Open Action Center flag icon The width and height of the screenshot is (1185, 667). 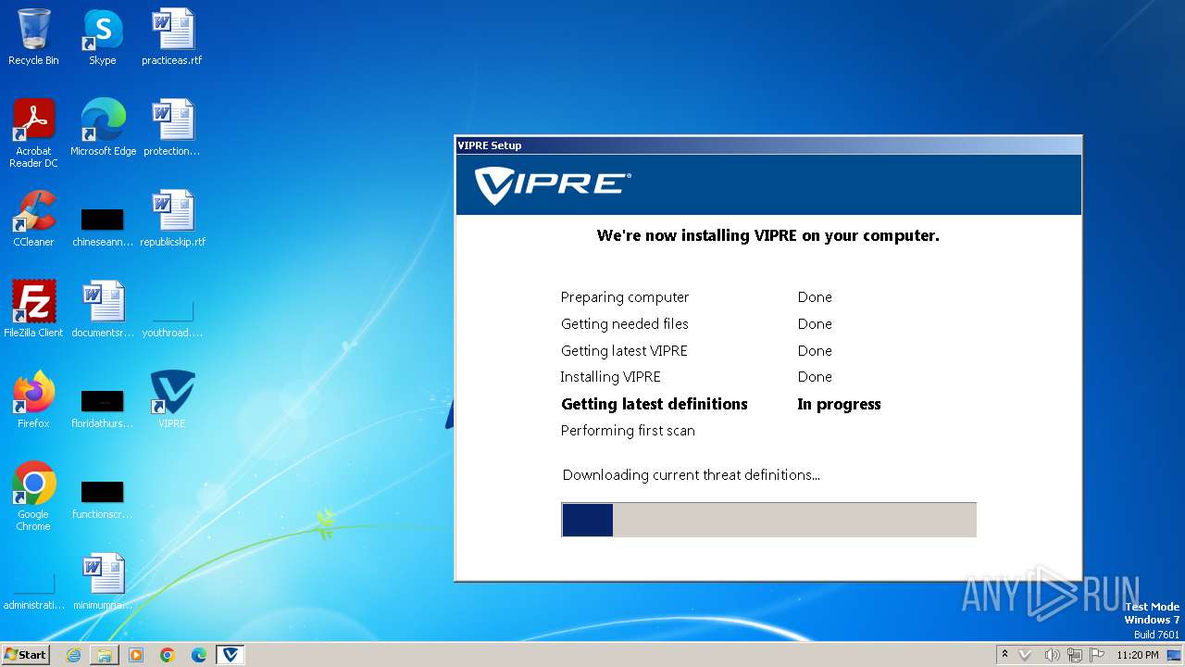click(x=1098, y=655)
